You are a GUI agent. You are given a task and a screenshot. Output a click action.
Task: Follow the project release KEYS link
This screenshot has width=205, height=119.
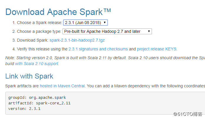tap(157, 49)
